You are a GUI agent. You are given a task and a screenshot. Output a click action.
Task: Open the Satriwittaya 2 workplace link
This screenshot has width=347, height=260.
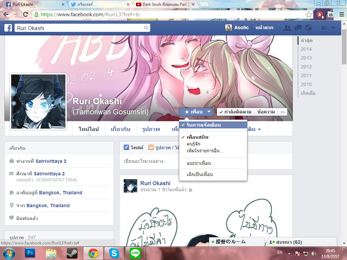click(x=51, y=161)
